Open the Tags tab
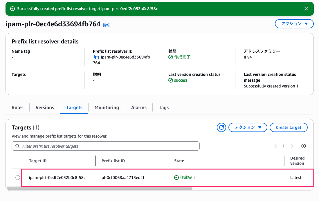 [x=163, y=107]
